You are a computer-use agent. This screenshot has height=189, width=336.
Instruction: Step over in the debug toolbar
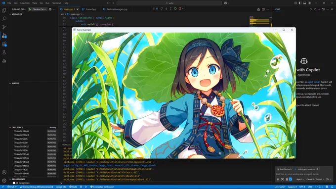click(162, 8)
